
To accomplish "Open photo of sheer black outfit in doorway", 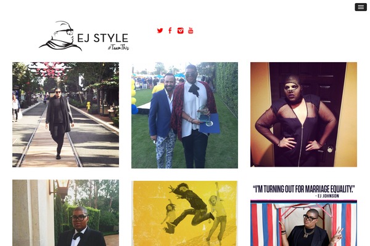I will [x=303, y=114].
